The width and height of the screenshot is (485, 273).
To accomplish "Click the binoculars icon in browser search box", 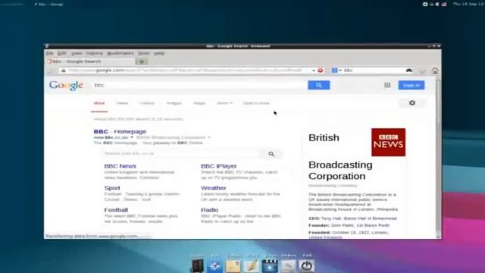I will click(x=409, y=71).
